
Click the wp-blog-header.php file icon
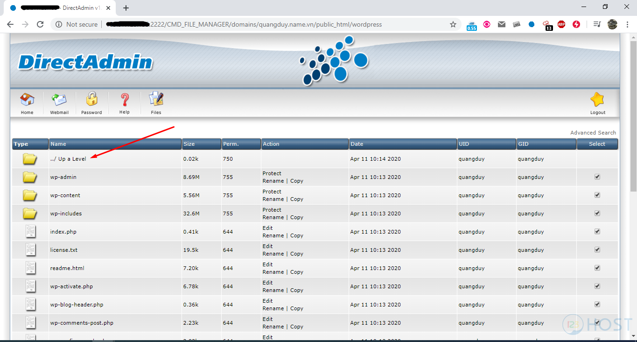point(30,305)
